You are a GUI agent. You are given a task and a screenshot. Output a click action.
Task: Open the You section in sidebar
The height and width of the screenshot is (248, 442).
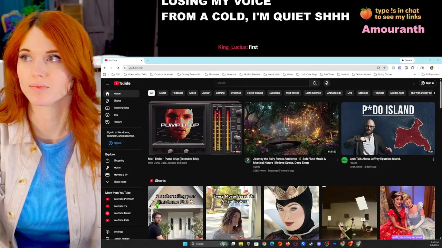pyautogui.click(x=122, y=115)
